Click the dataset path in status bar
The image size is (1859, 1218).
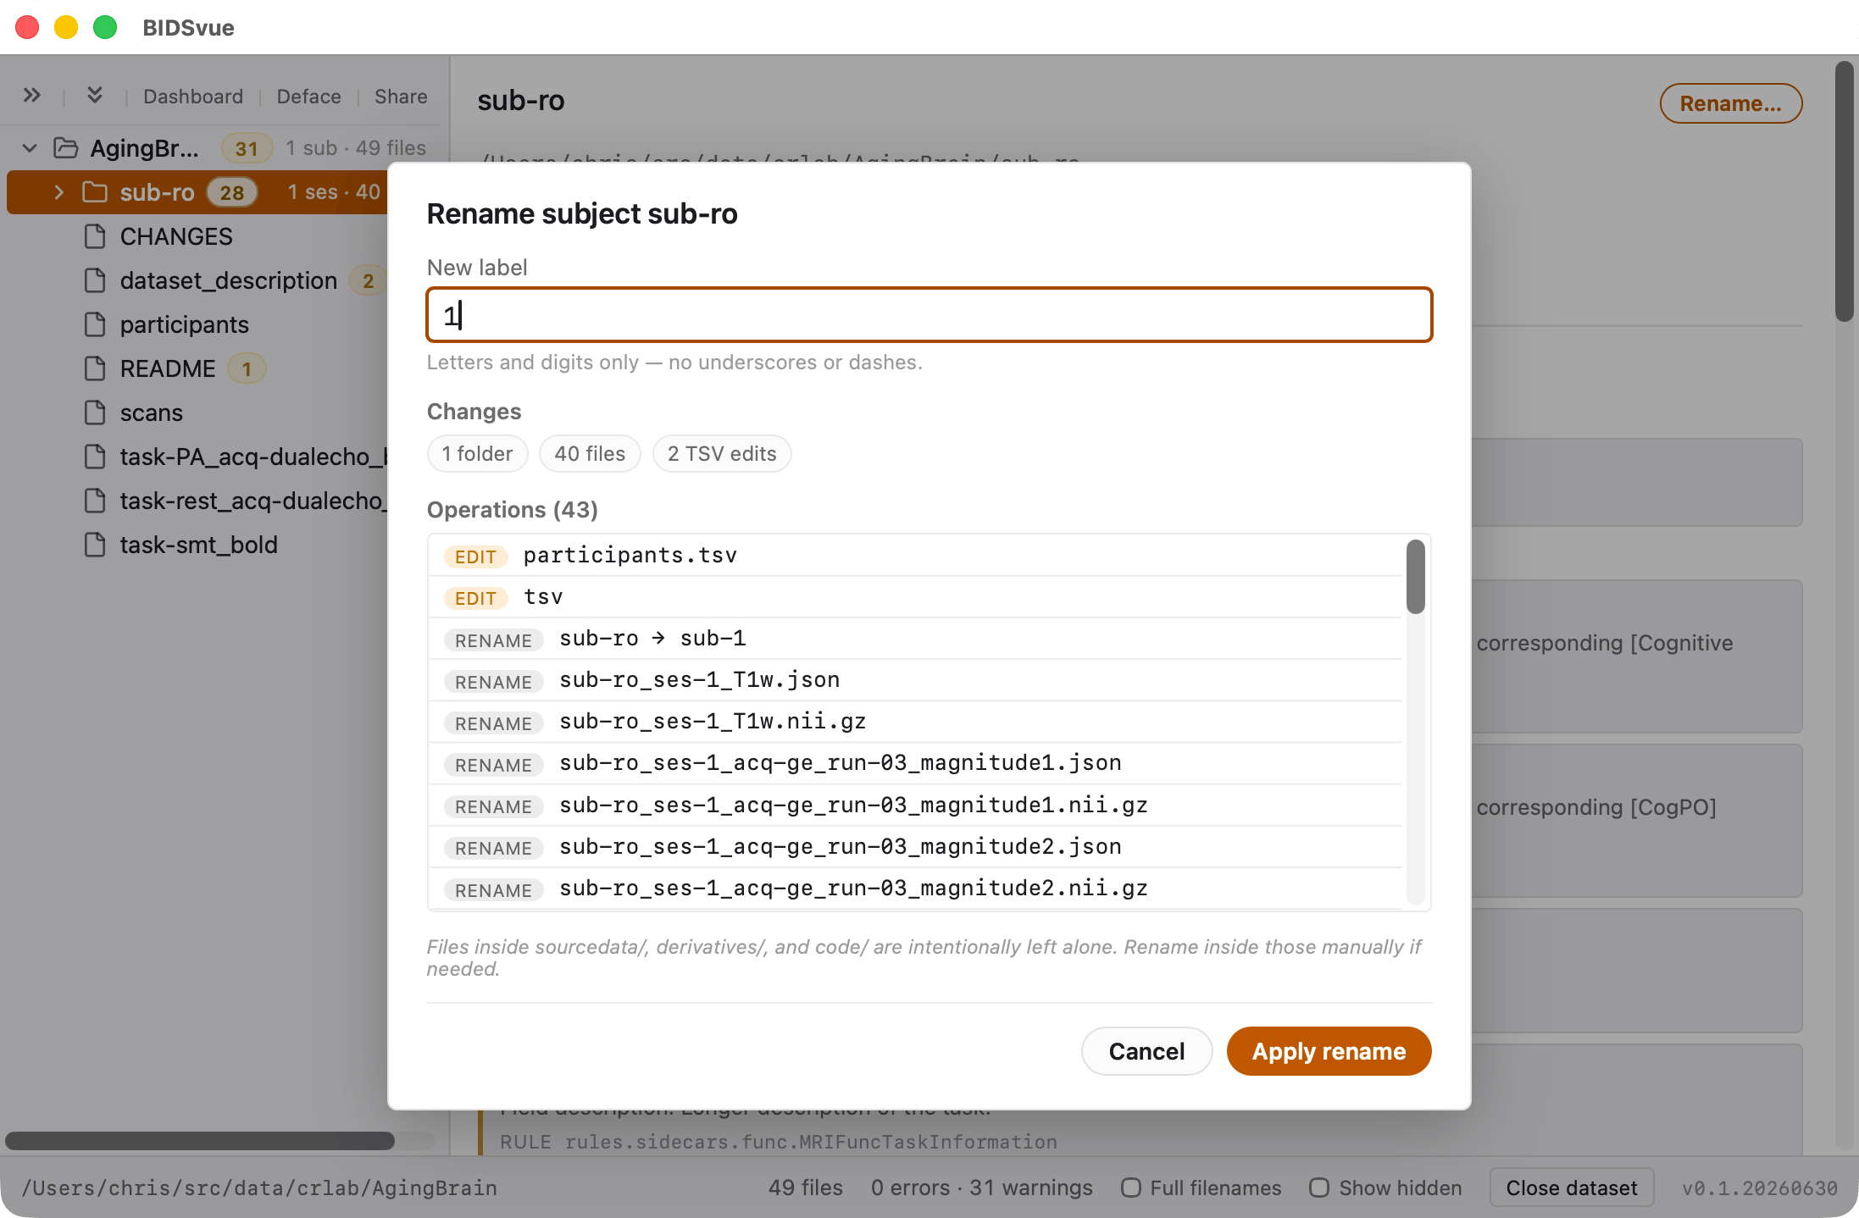coord(259,1188)
